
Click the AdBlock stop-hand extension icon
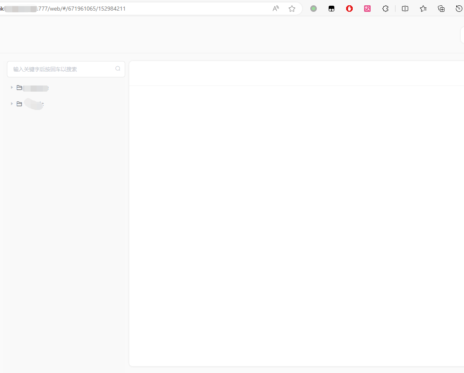point(349,9)
